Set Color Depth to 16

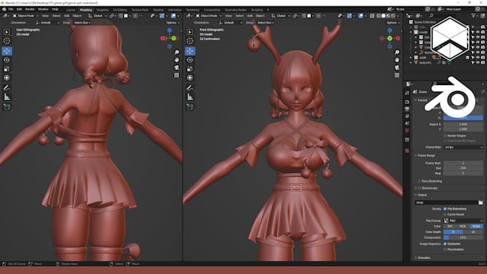pos(473,232)
